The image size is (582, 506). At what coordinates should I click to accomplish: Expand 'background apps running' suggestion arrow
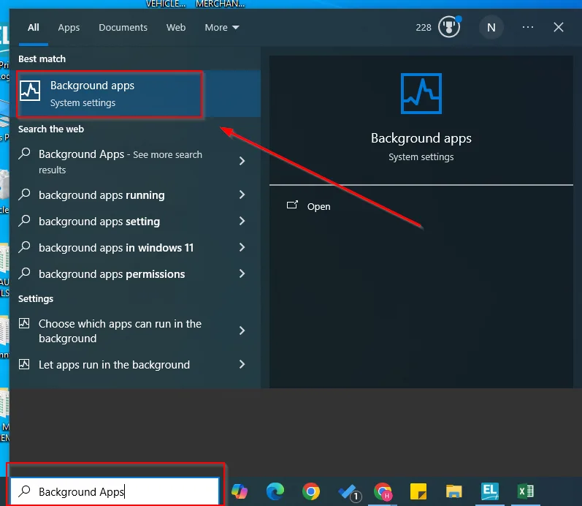click(242, 195)
